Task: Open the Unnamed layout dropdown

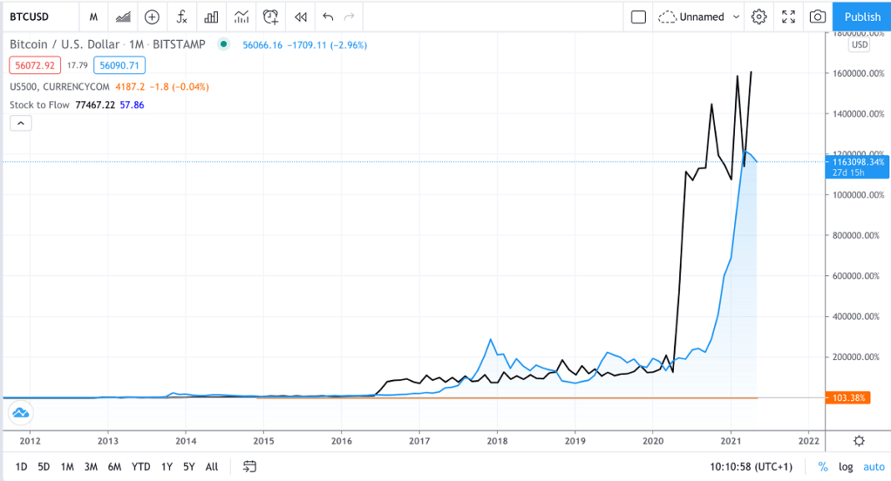Action: click(x=699, y=17)
